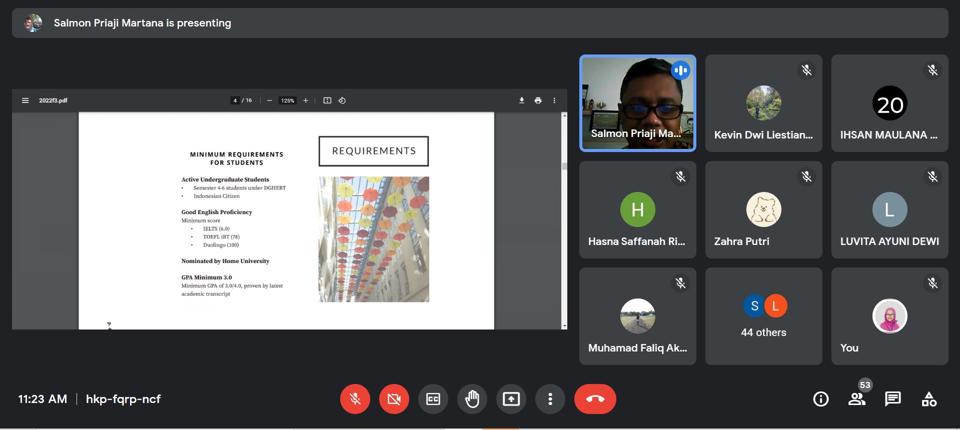This screenshot has height=430, width=960.
Task: Zoom in on the PDF document
Action: [x=306, y=100]
